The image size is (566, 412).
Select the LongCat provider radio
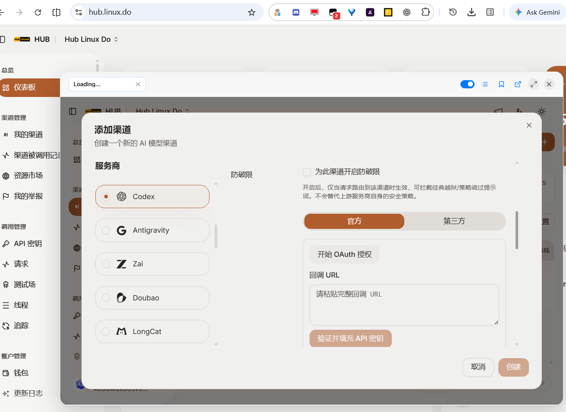click(106, 331)
